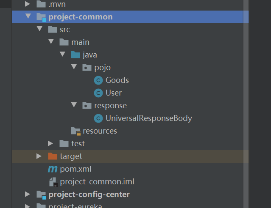Image resolution: width=271 pixels, height=208 pixels.
Task: Expand the test folder
Action: (50, 143)
